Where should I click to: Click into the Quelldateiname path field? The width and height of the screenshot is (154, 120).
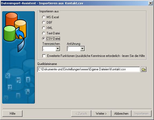pyautogui.click(x=88, y=69)
